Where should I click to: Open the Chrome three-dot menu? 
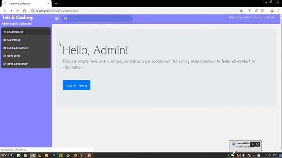point(278,11)
